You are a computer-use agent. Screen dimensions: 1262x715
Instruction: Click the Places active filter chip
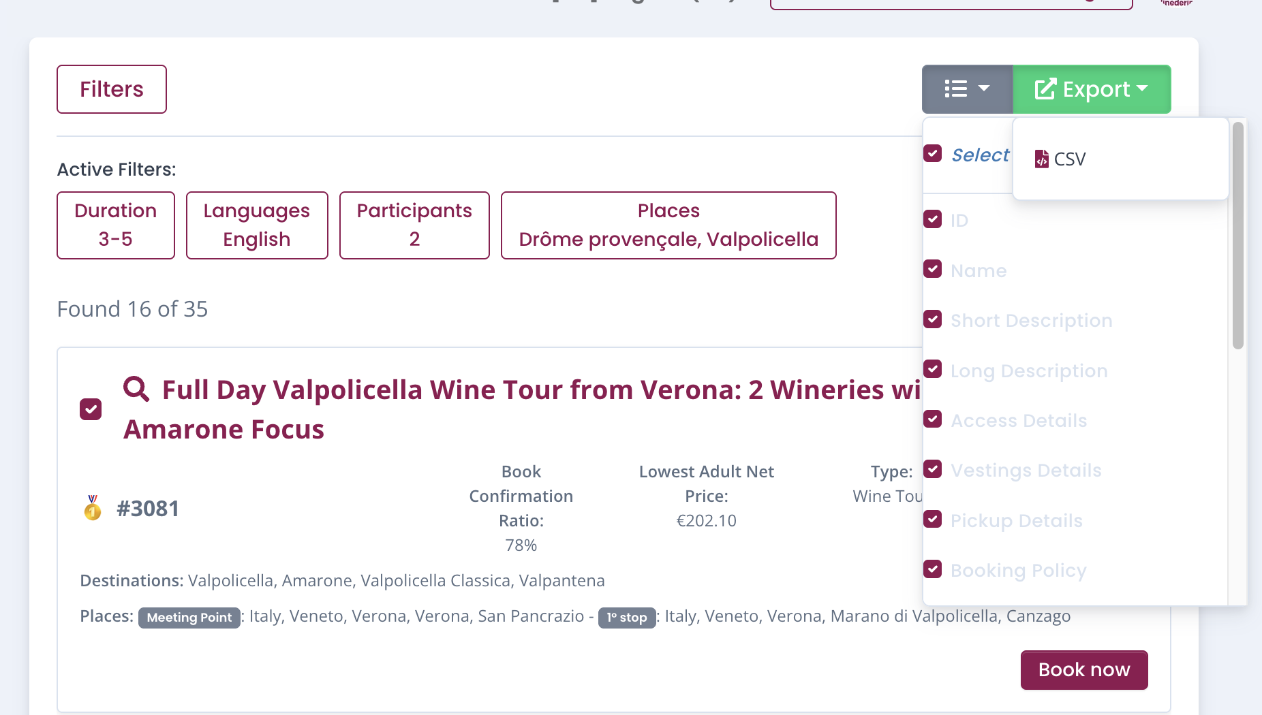(668, 225)
